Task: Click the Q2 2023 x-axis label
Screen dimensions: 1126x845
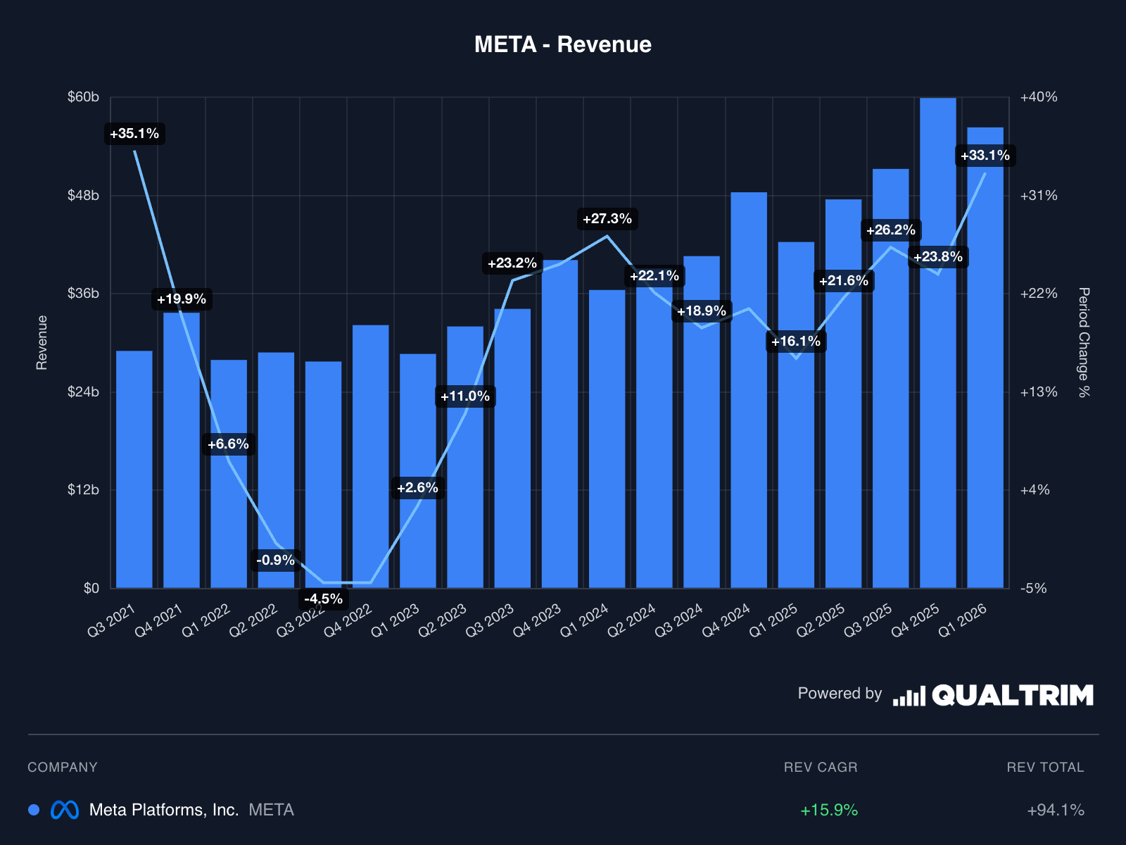Action: (442, 620)
